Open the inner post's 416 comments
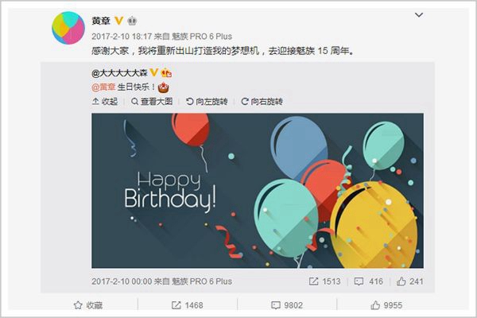Screen dimensions: 477x318 click(368, 281)
